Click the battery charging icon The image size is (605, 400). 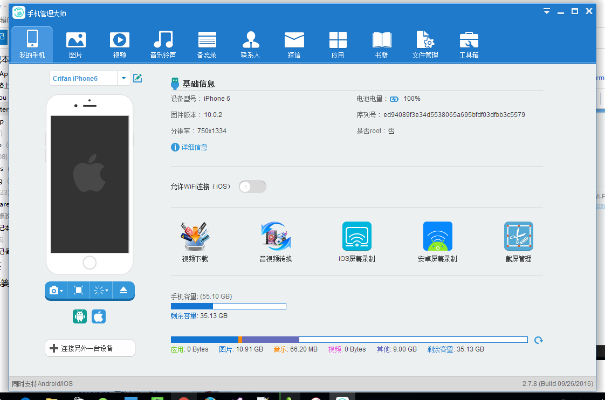[x=394, y=99]
